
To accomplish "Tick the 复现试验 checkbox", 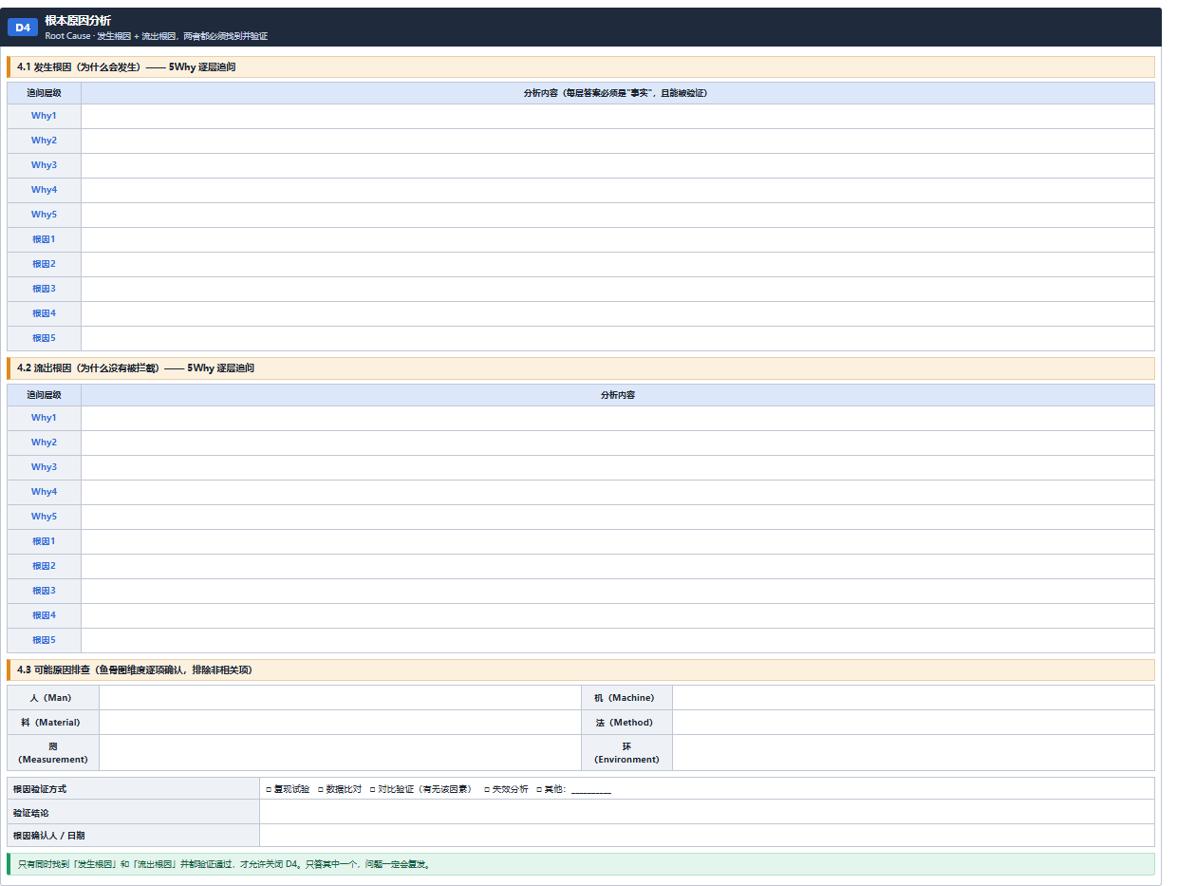I will click(269, 789).
